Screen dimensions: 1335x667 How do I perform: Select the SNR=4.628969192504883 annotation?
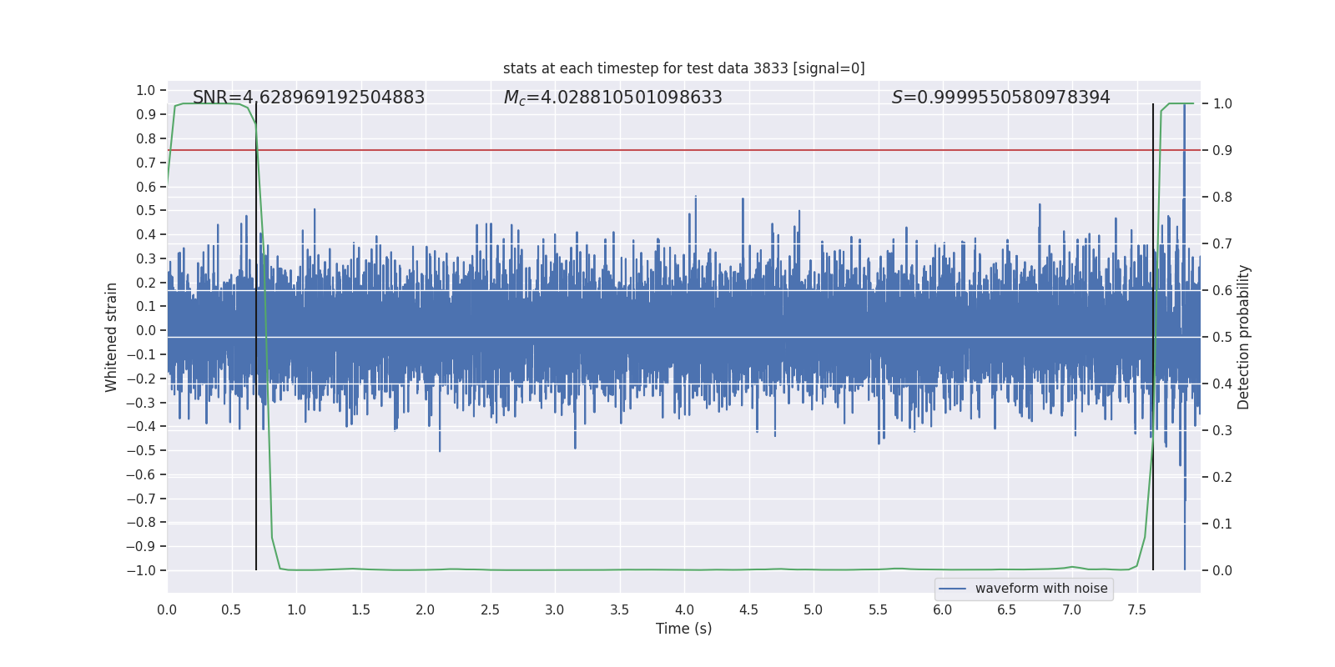[x=309, y=98]
